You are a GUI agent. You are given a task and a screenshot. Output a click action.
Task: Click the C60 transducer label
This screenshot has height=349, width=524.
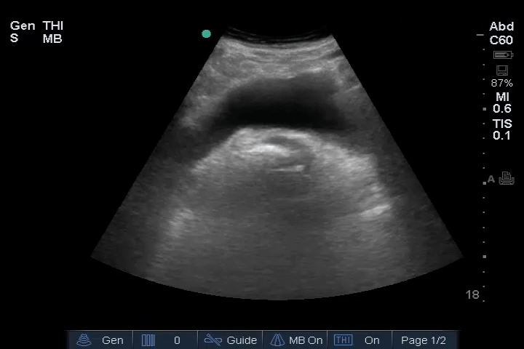pyautogui.click(x=501, y=41)
